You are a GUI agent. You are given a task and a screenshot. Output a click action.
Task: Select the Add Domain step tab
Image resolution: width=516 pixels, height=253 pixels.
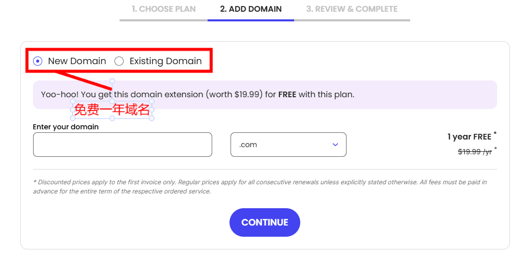pyautogui.click(x=251, y=9)
